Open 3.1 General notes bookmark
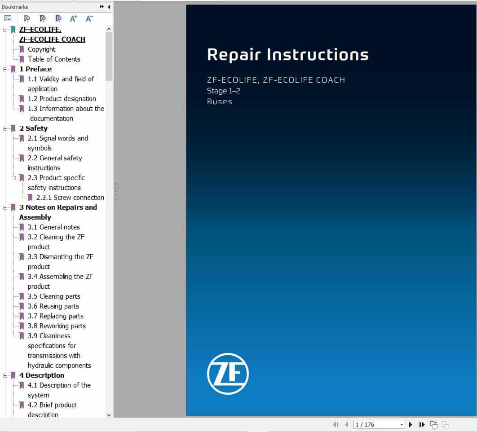 (54, 227)
